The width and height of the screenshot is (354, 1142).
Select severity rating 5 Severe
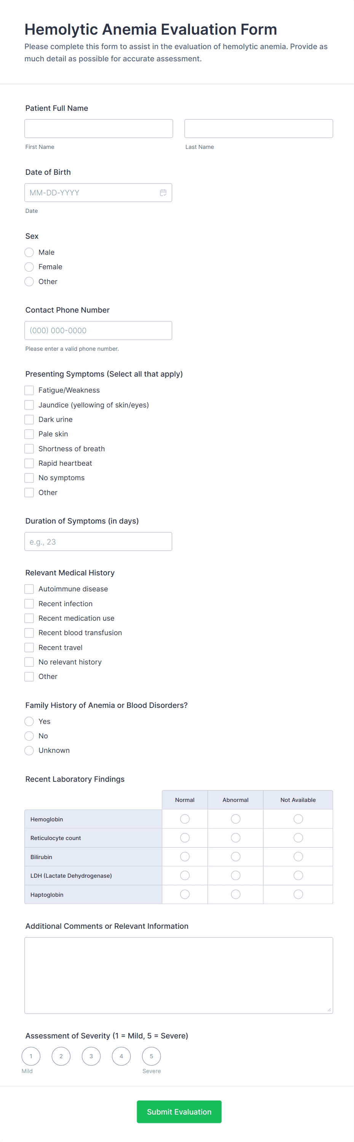click(x=151, y=1056)
